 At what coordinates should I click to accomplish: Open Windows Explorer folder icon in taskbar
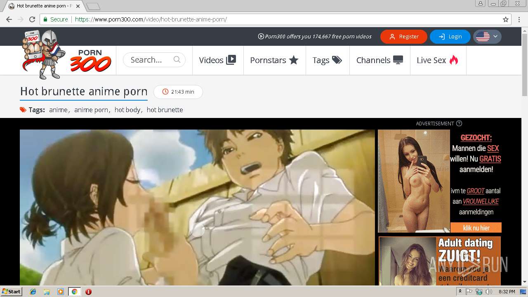point(47,292)
